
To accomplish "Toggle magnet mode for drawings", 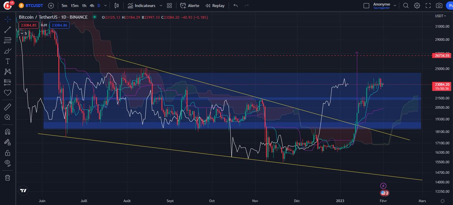I will pos(8,132).
